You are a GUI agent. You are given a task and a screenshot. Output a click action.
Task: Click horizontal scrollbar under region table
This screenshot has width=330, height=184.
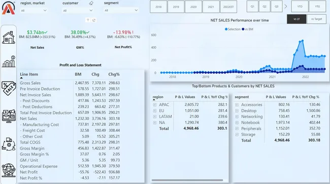pos(187,180)
